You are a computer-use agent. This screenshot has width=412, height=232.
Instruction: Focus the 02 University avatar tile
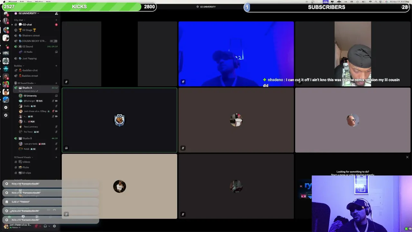119,120
